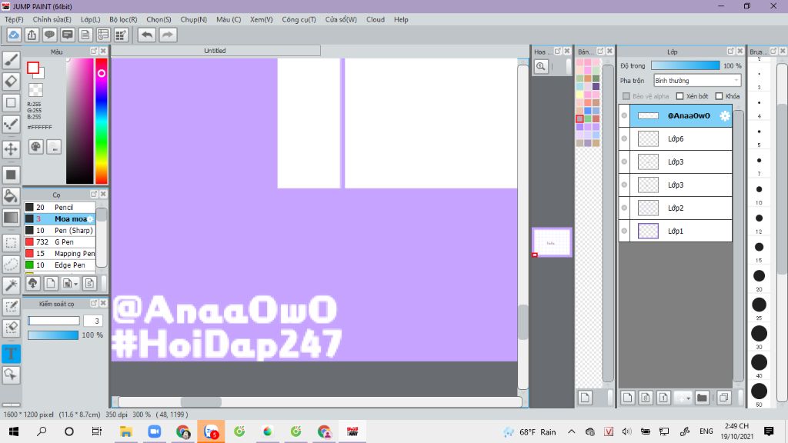Viewport: 788px width, 443px height.
Task: Duplicate the current layer
Action: pos(723,398)
